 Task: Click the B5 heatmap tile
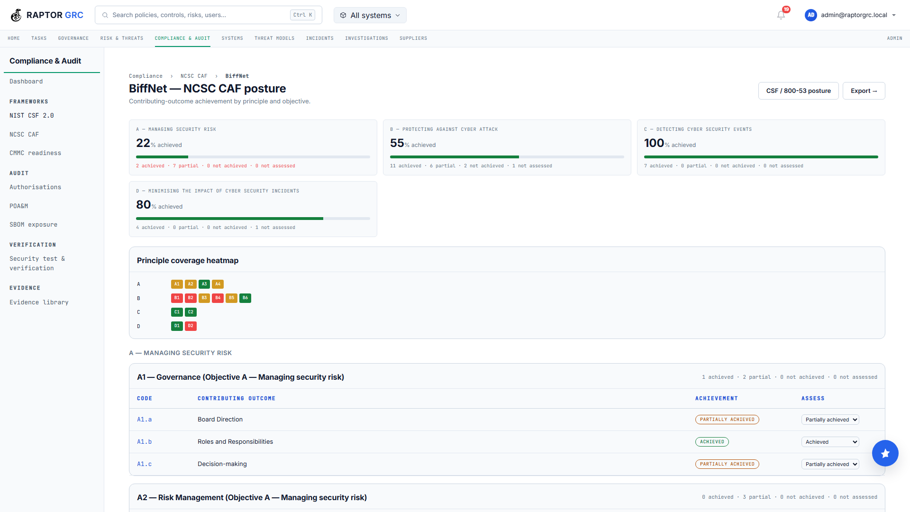pyautogui.click(x=232, y=298)
